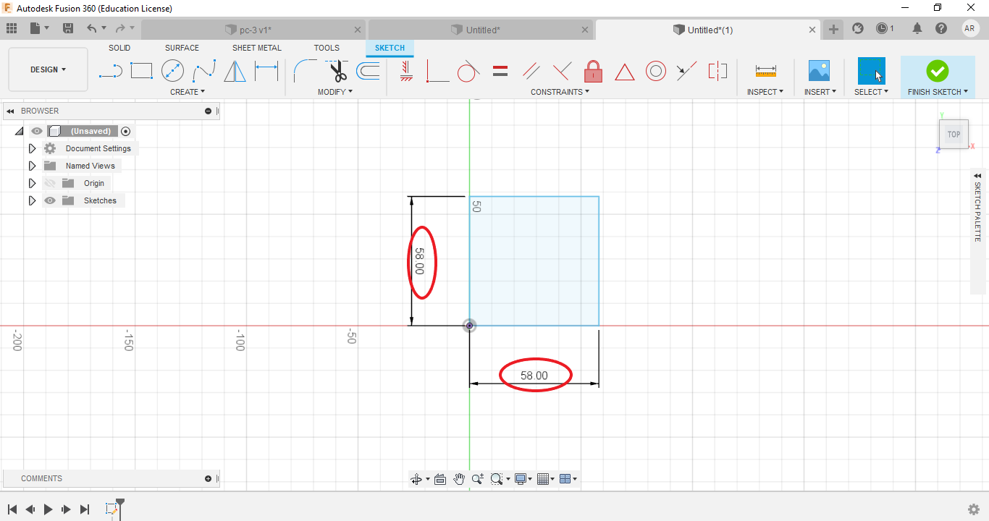Click the Select tool icon
The image size is (989, 521).
(871, 71)
